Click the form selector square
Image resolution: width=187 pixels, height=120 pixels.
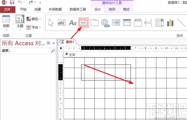61,48
